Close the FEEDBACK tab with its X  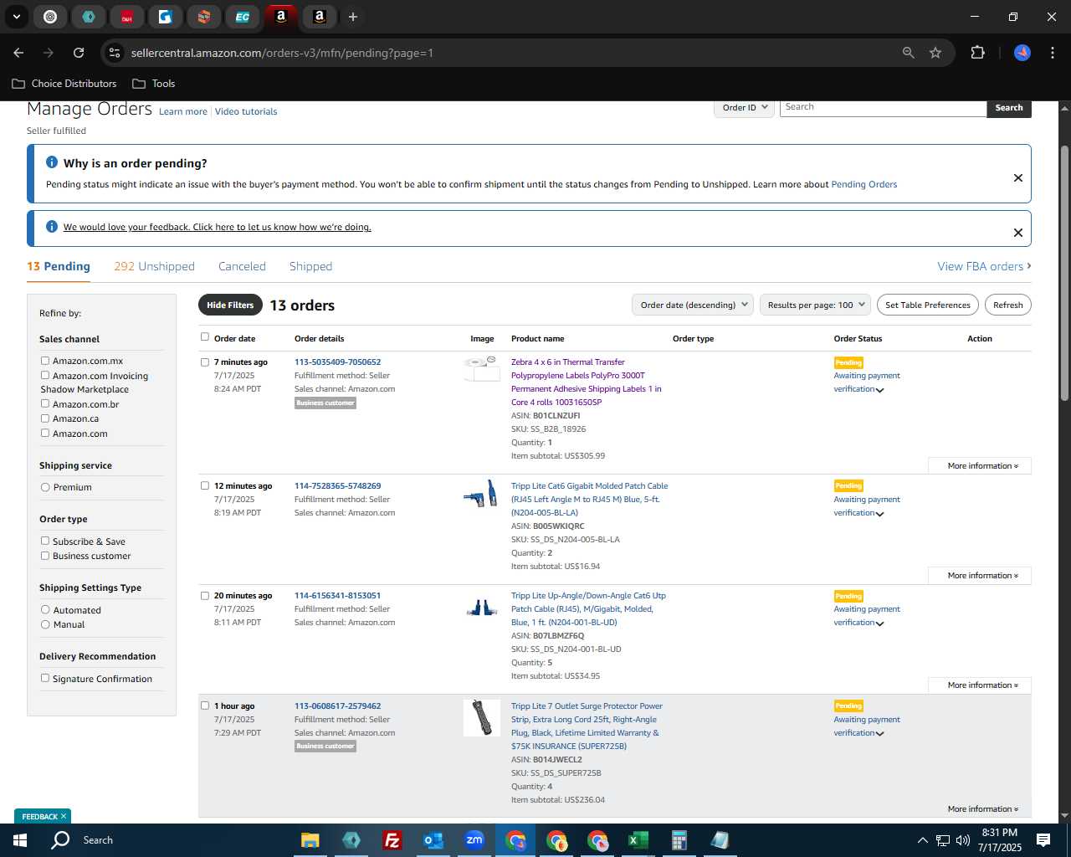(x=64, y=816)
